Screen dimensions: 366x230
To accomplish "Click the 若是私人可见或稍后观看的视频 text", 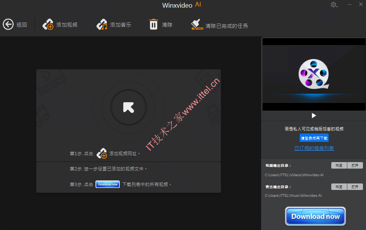I will point(314,129).
